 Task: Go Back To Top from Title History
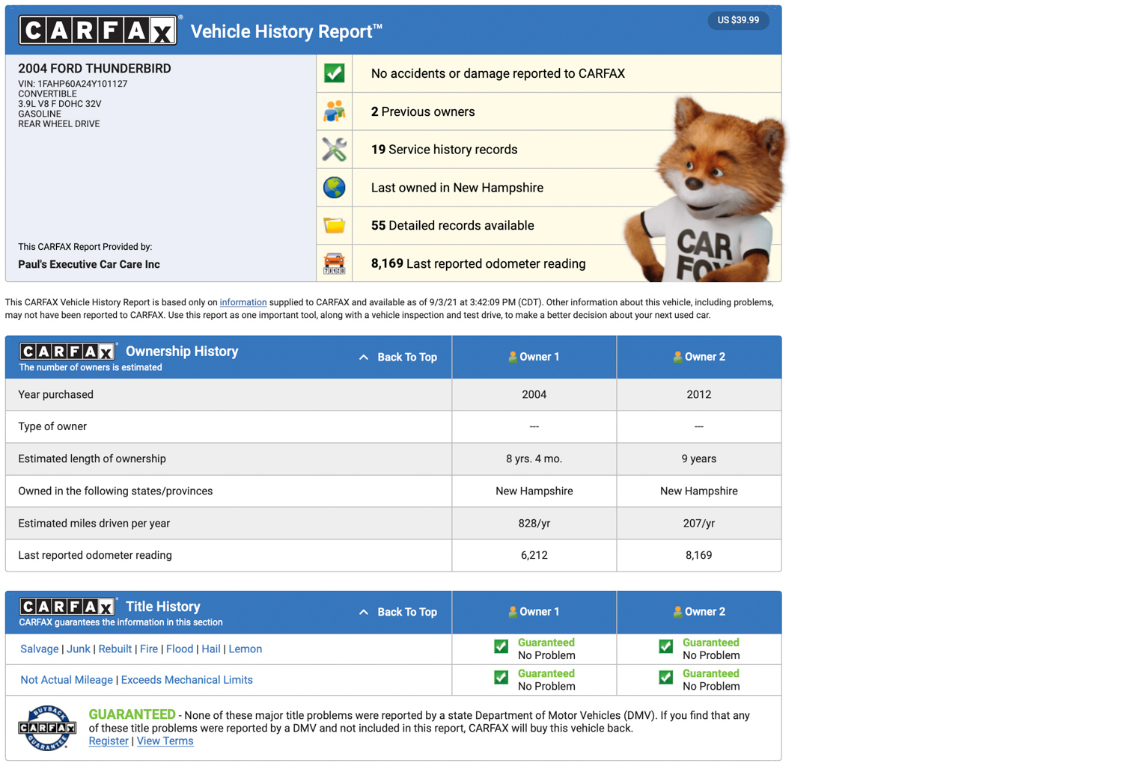pos(407,613)
